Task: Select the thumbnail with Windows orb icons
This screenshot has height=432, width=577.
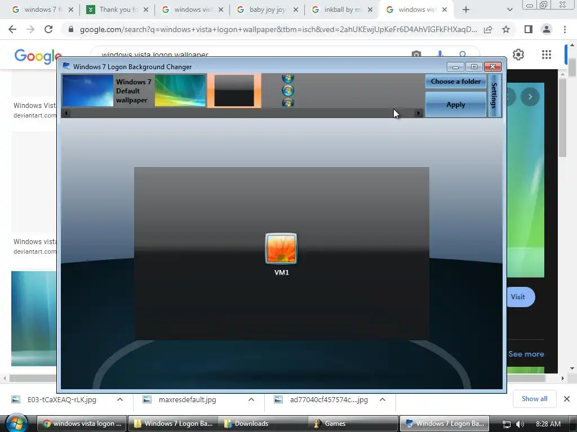Action: (288, 91)
